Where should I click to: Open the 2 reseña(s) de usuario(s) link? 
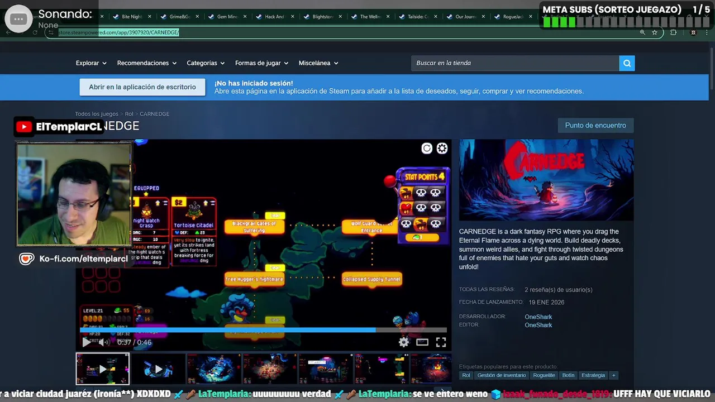click(558, 290)
